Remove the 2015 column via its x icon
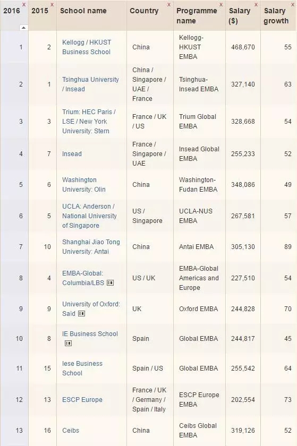Screen dimensions: 297x446 tap(52, 5)
